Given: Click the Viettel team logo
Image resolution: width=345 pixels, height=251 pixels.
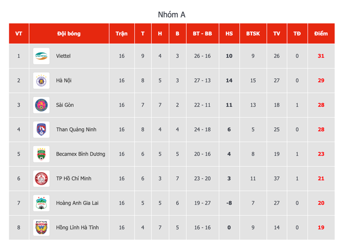Looking at the screenshot, I should pyautogui.click(x=41, y=56).
